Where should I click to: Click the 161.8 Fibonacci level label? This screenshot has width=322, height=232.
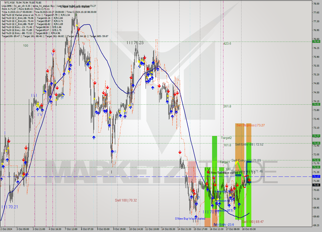click(x=227, y=145)
